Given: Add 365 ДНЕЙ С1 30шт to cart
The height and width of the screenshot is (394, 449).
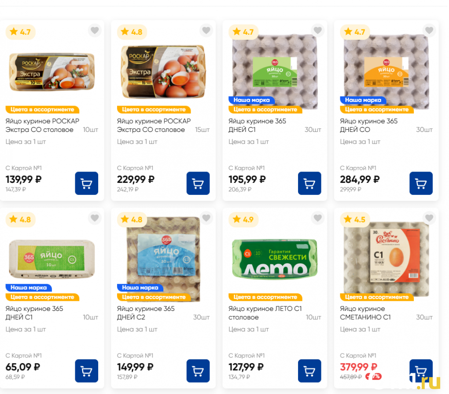Looking at the screenshot, I should pos(309,183).
